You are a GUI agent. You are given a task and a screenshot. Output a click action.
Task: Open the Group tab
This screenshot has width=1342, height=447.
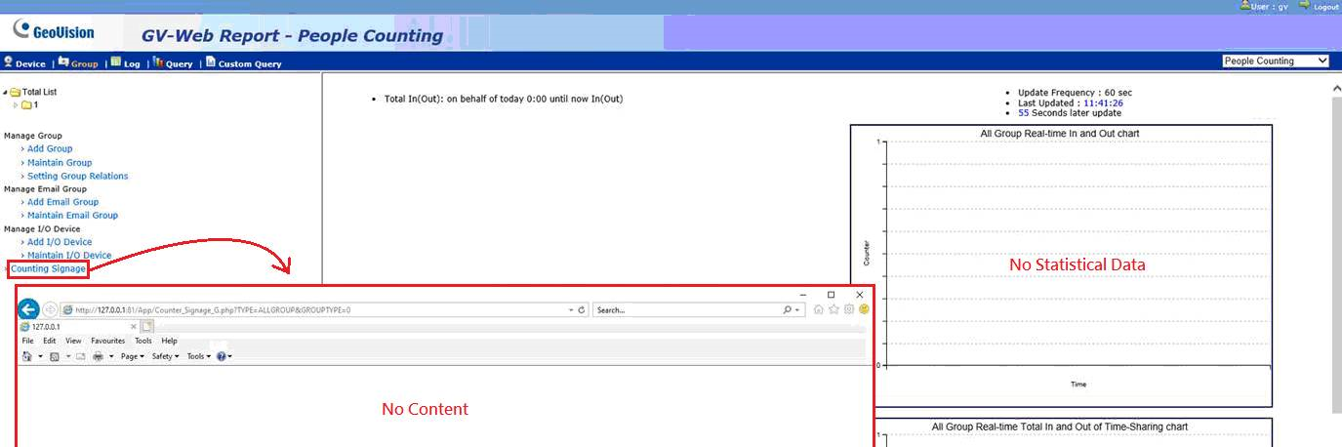pyautogui.click(x=76, y=63)
